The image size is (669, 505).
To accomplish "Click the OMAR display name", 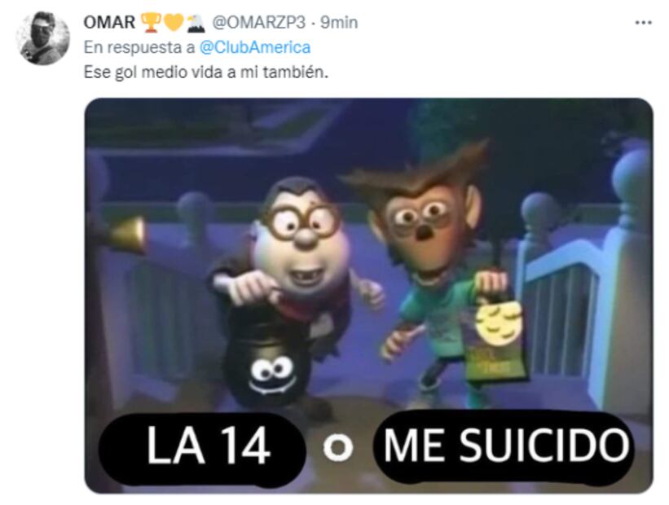I will 110,22.
